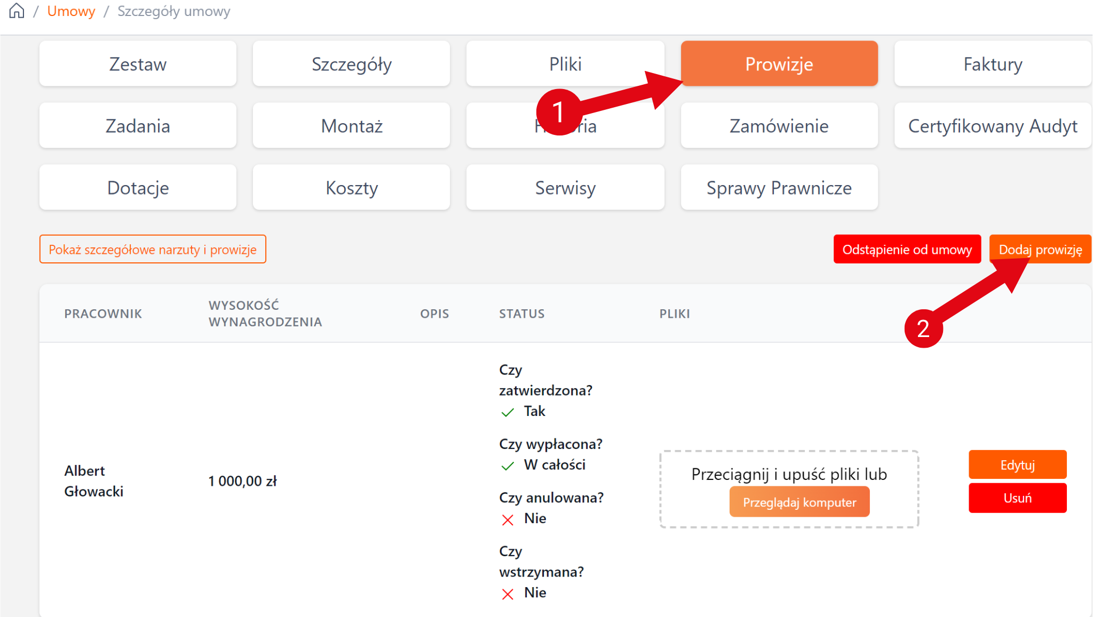This screenshot has width=1093, height=617.
Task: Select the Zamówienie tab
Action: click(779, 126)
